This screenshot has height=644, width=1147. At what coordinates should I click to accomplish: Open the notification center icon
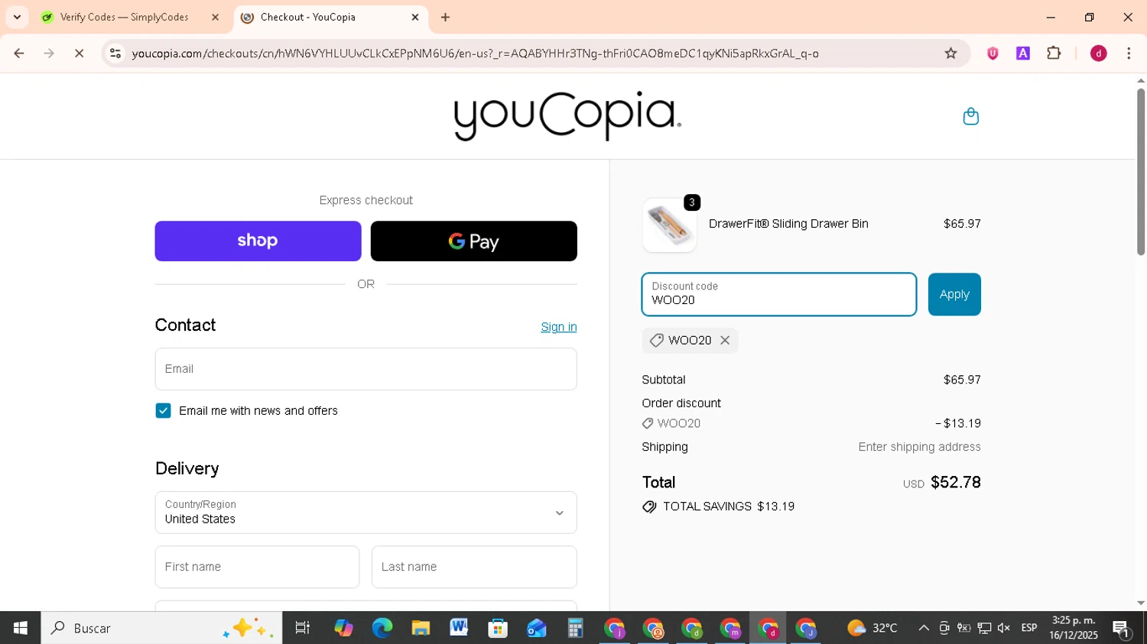coord(1122,629)
